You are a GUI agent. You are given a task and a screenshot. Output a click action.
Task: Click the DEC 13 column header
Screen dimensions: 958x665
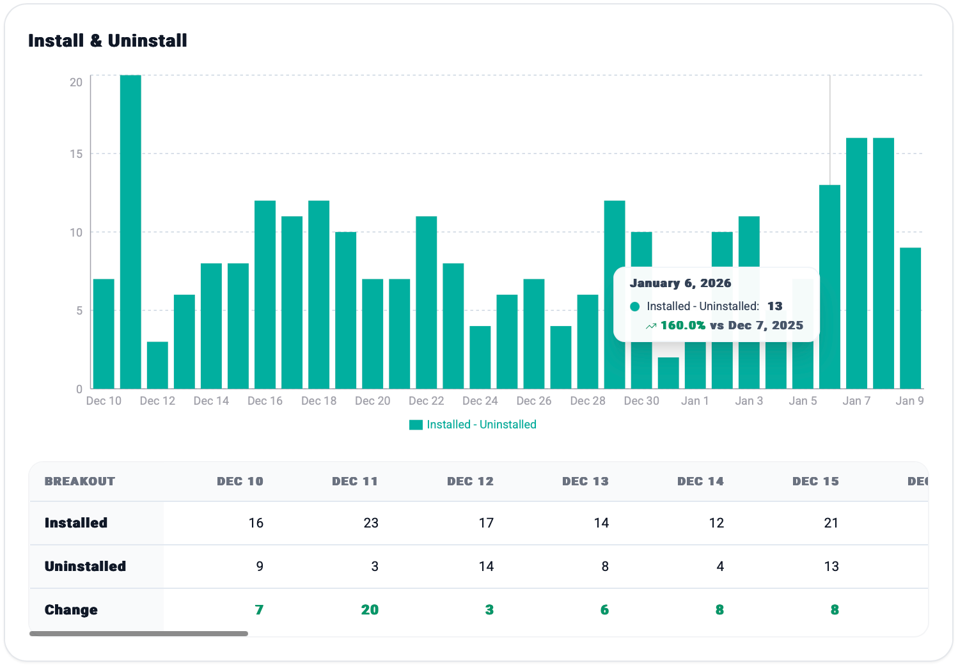pyautogui.click(x=585, y=481)
